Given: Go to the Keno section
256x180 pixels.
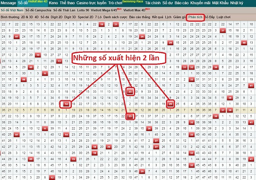Looking at the screenshot, I should tap(53, 3).
